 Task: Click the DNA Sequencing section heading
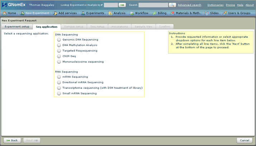[66, 35]
